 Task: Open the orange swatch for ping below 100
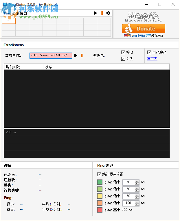point(100,203)
